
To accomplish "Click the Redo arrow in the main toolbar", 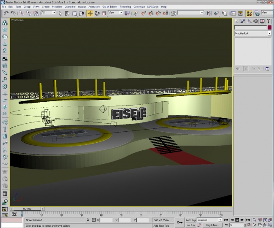I will click(x=13, y=13).
